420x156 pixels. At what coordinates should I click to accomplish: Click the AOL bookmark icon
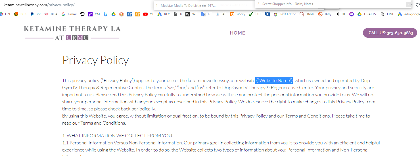[x=82, y=14]
